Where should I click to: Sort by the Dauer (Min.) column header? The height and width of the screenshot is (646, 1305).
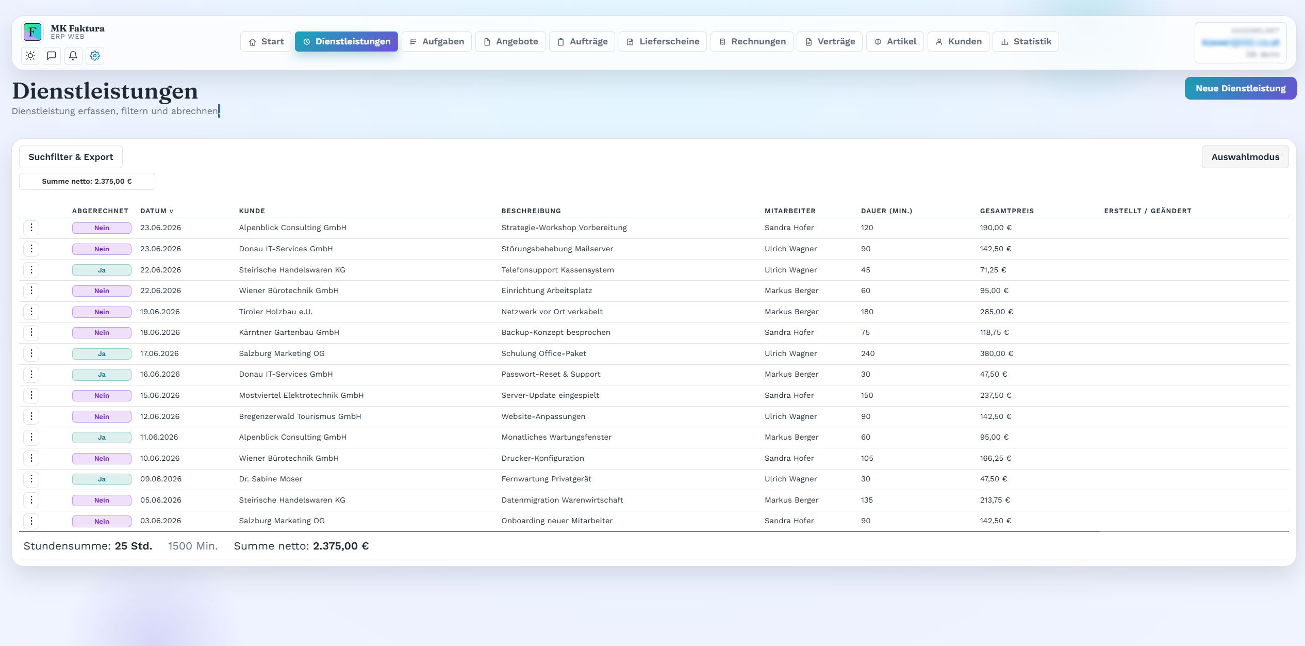click(887, 211)
